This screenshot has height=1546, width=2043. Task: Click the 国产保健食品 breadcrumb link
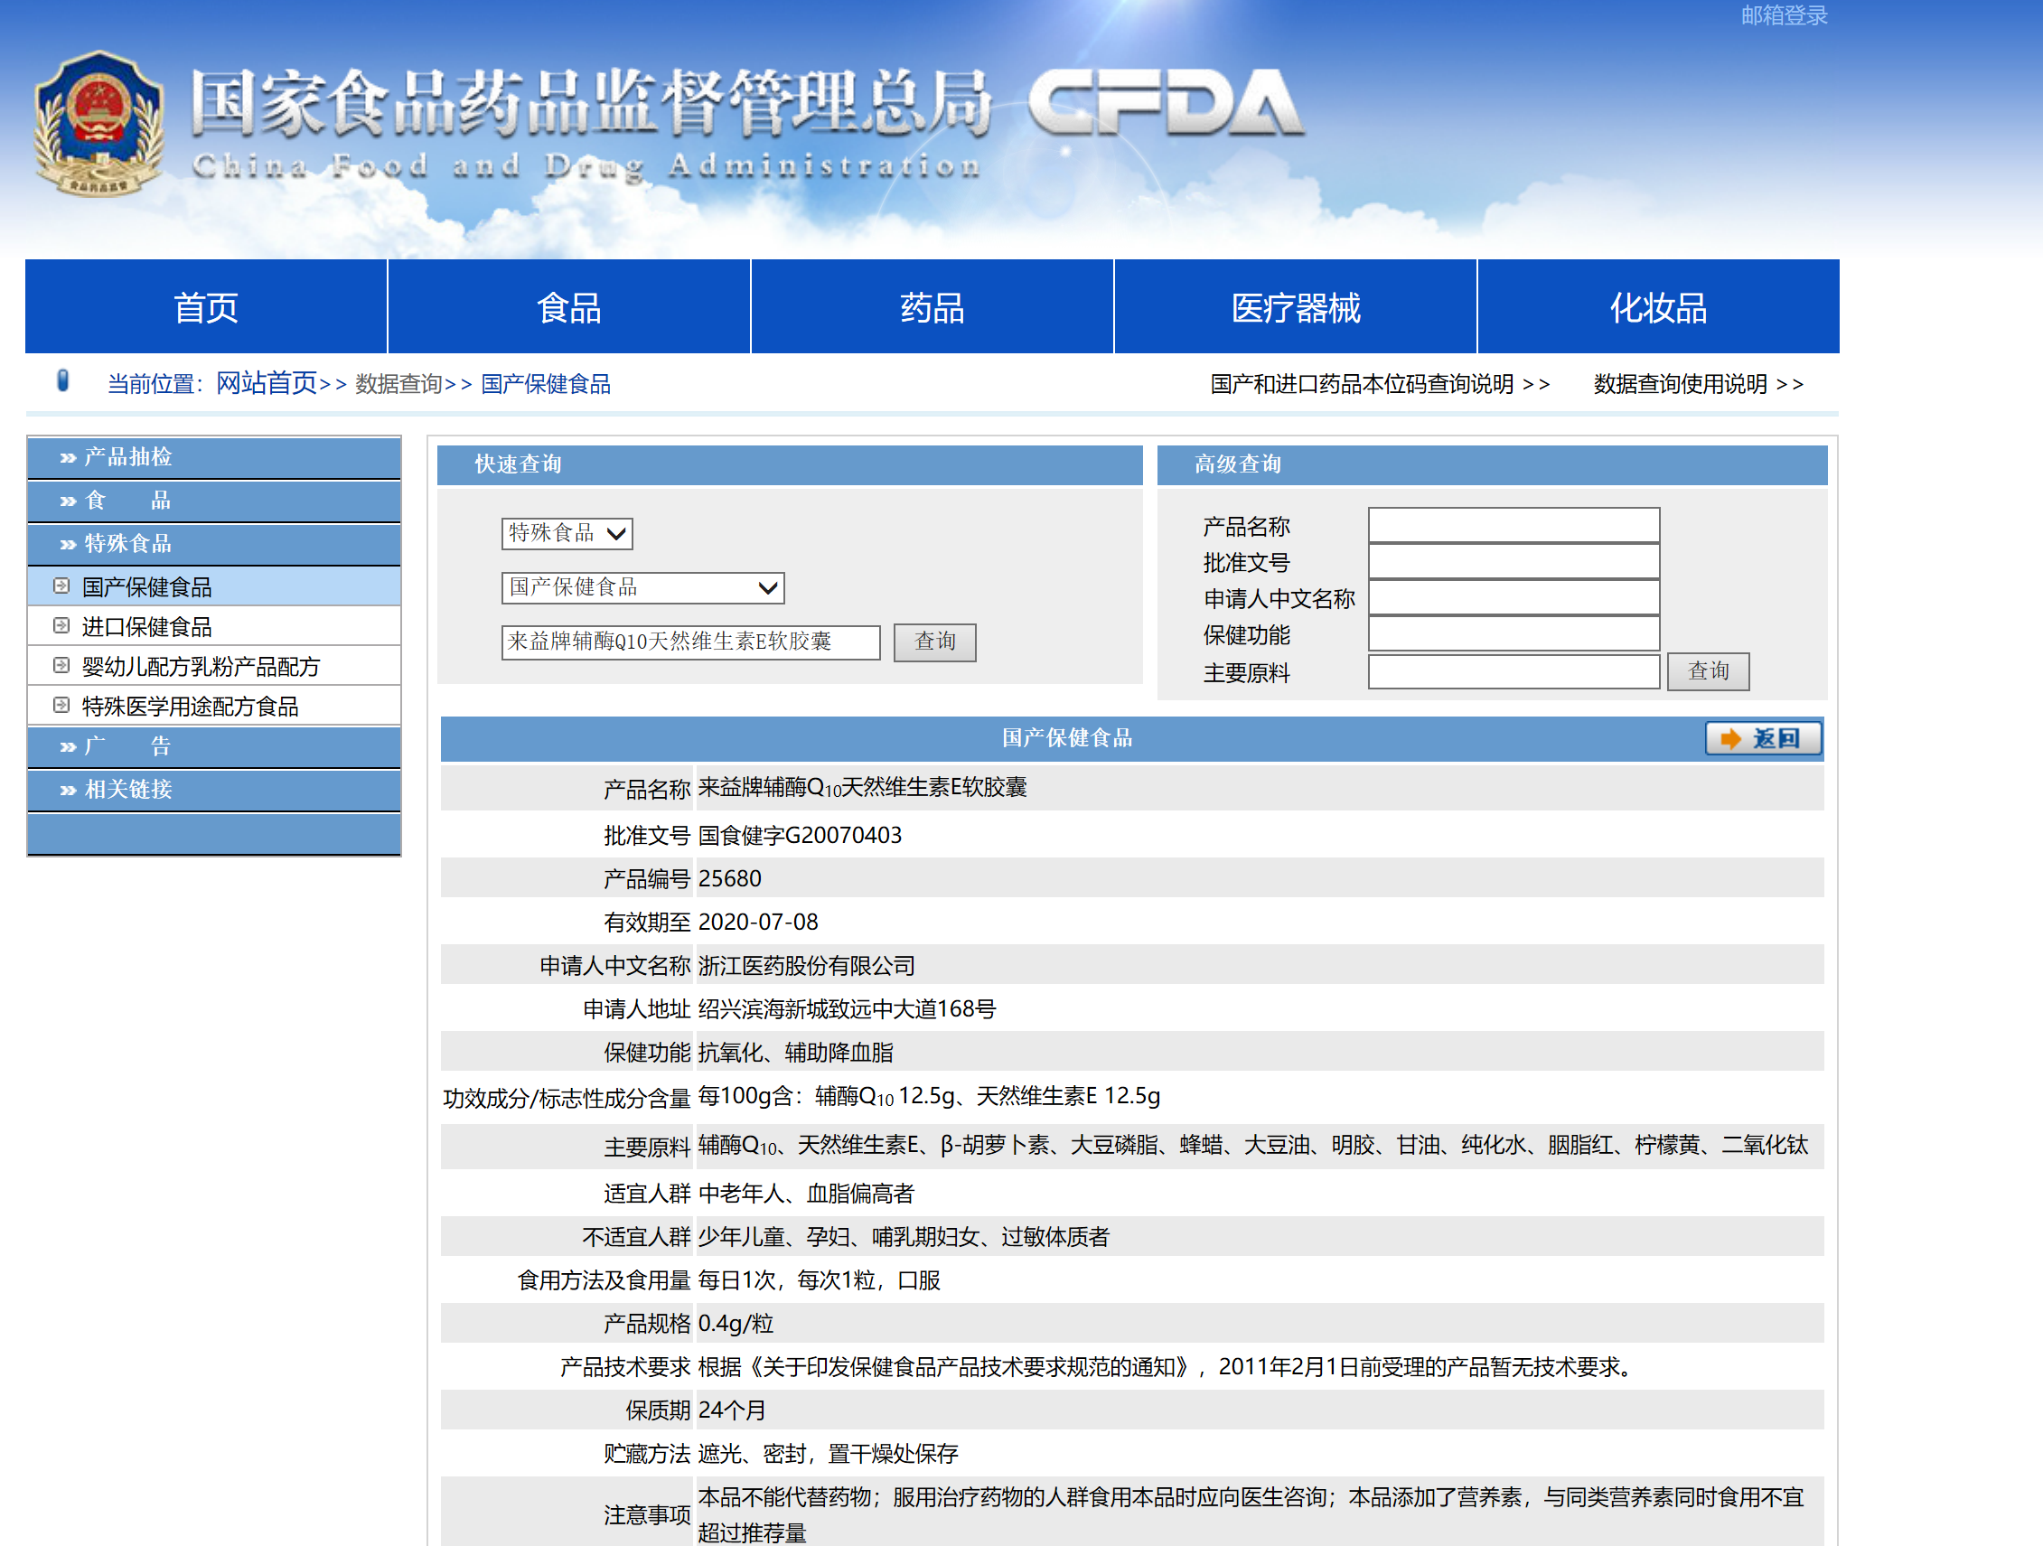point(545,384)
